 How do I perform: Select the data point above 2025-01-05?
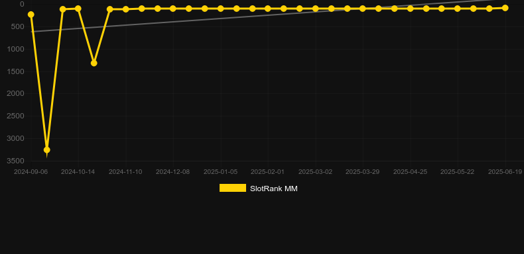click(x=221, y=9)
